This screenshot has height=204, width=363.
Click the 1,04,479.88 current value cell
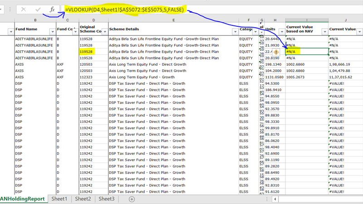pyautogui.click(x=345, y=71)
